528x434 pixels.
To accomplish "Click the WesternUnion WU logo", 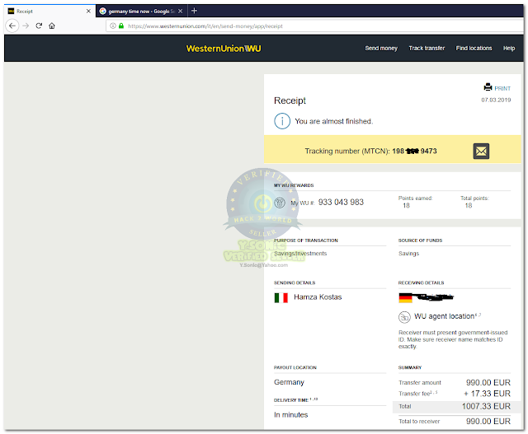I will pyautogui.click(x=224, y=49).
